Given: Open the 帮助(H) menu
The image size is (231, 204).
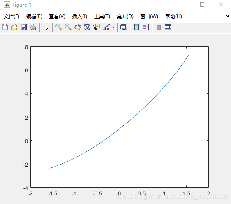Looking at the screenshot, I should [x=173, y=16].
